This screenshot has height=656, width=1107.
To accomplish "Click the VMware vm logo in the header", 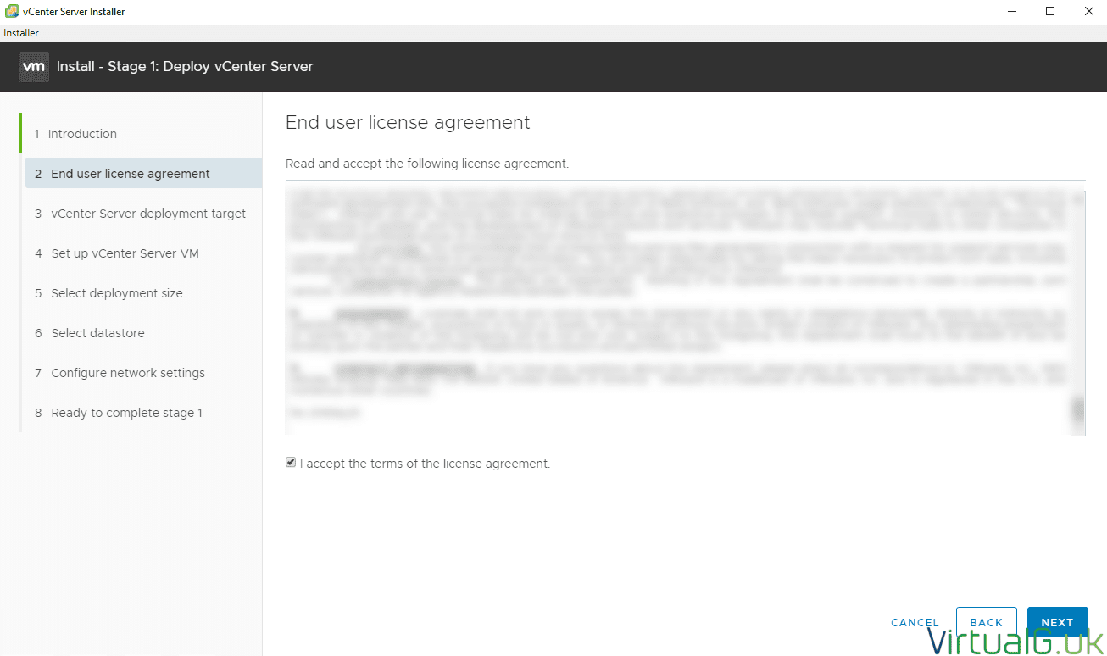I will pos(33,67).
